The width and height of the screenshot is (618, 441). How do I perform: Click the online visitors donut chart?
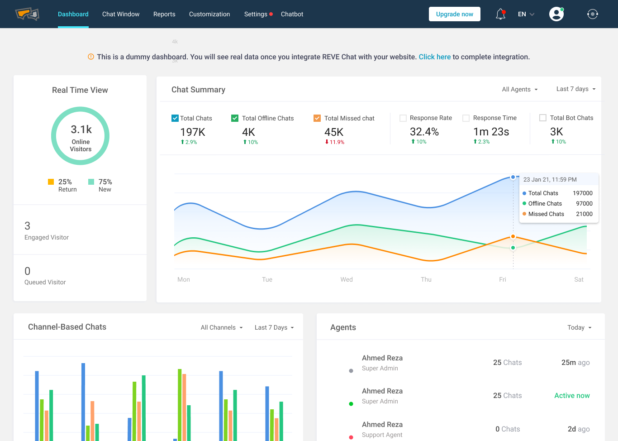tap(81, 136)
